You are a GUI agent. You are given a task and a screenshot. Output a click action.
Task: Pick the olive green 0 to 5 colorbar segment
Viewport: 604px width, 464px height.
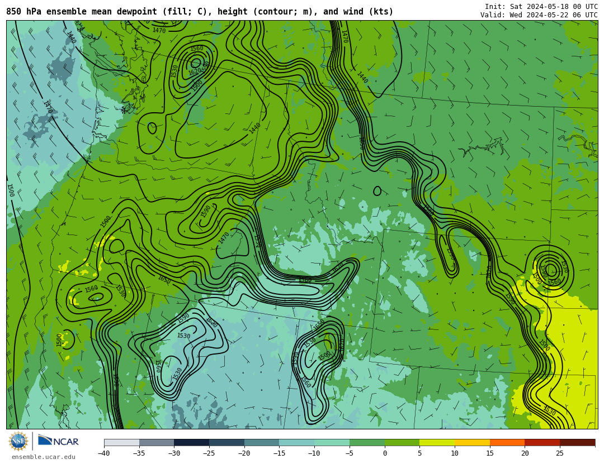tap(402, 442)
